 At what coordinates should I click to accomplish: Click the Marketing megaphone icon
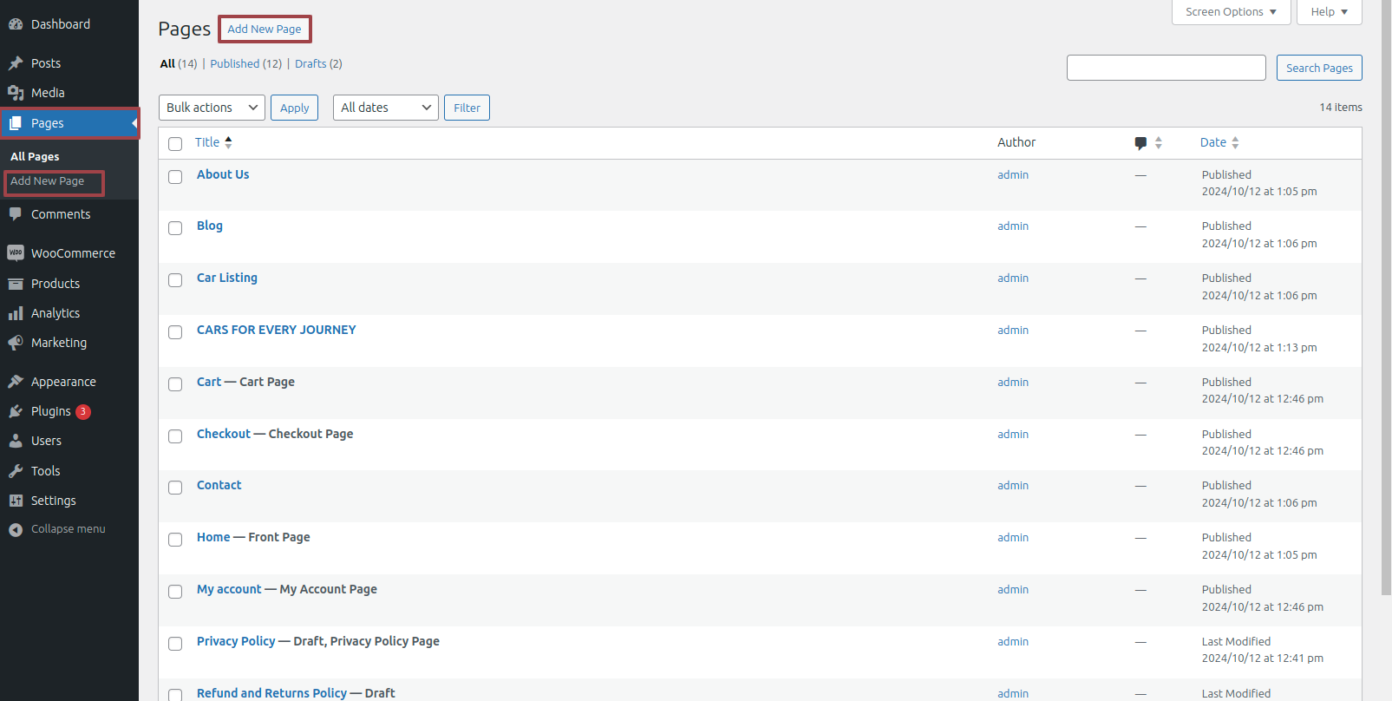click(16, 343)
